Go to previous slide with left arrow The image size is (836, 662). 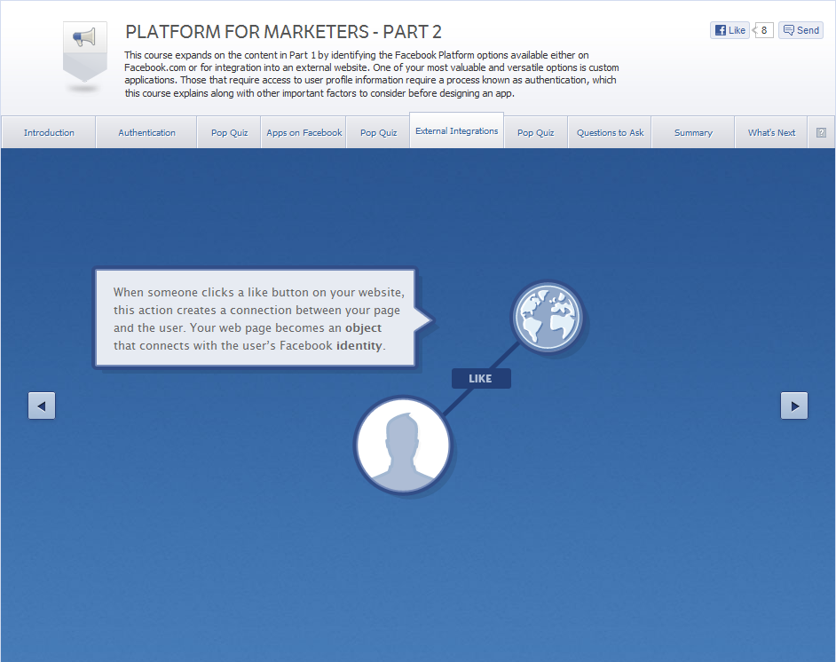coord(42,406)
